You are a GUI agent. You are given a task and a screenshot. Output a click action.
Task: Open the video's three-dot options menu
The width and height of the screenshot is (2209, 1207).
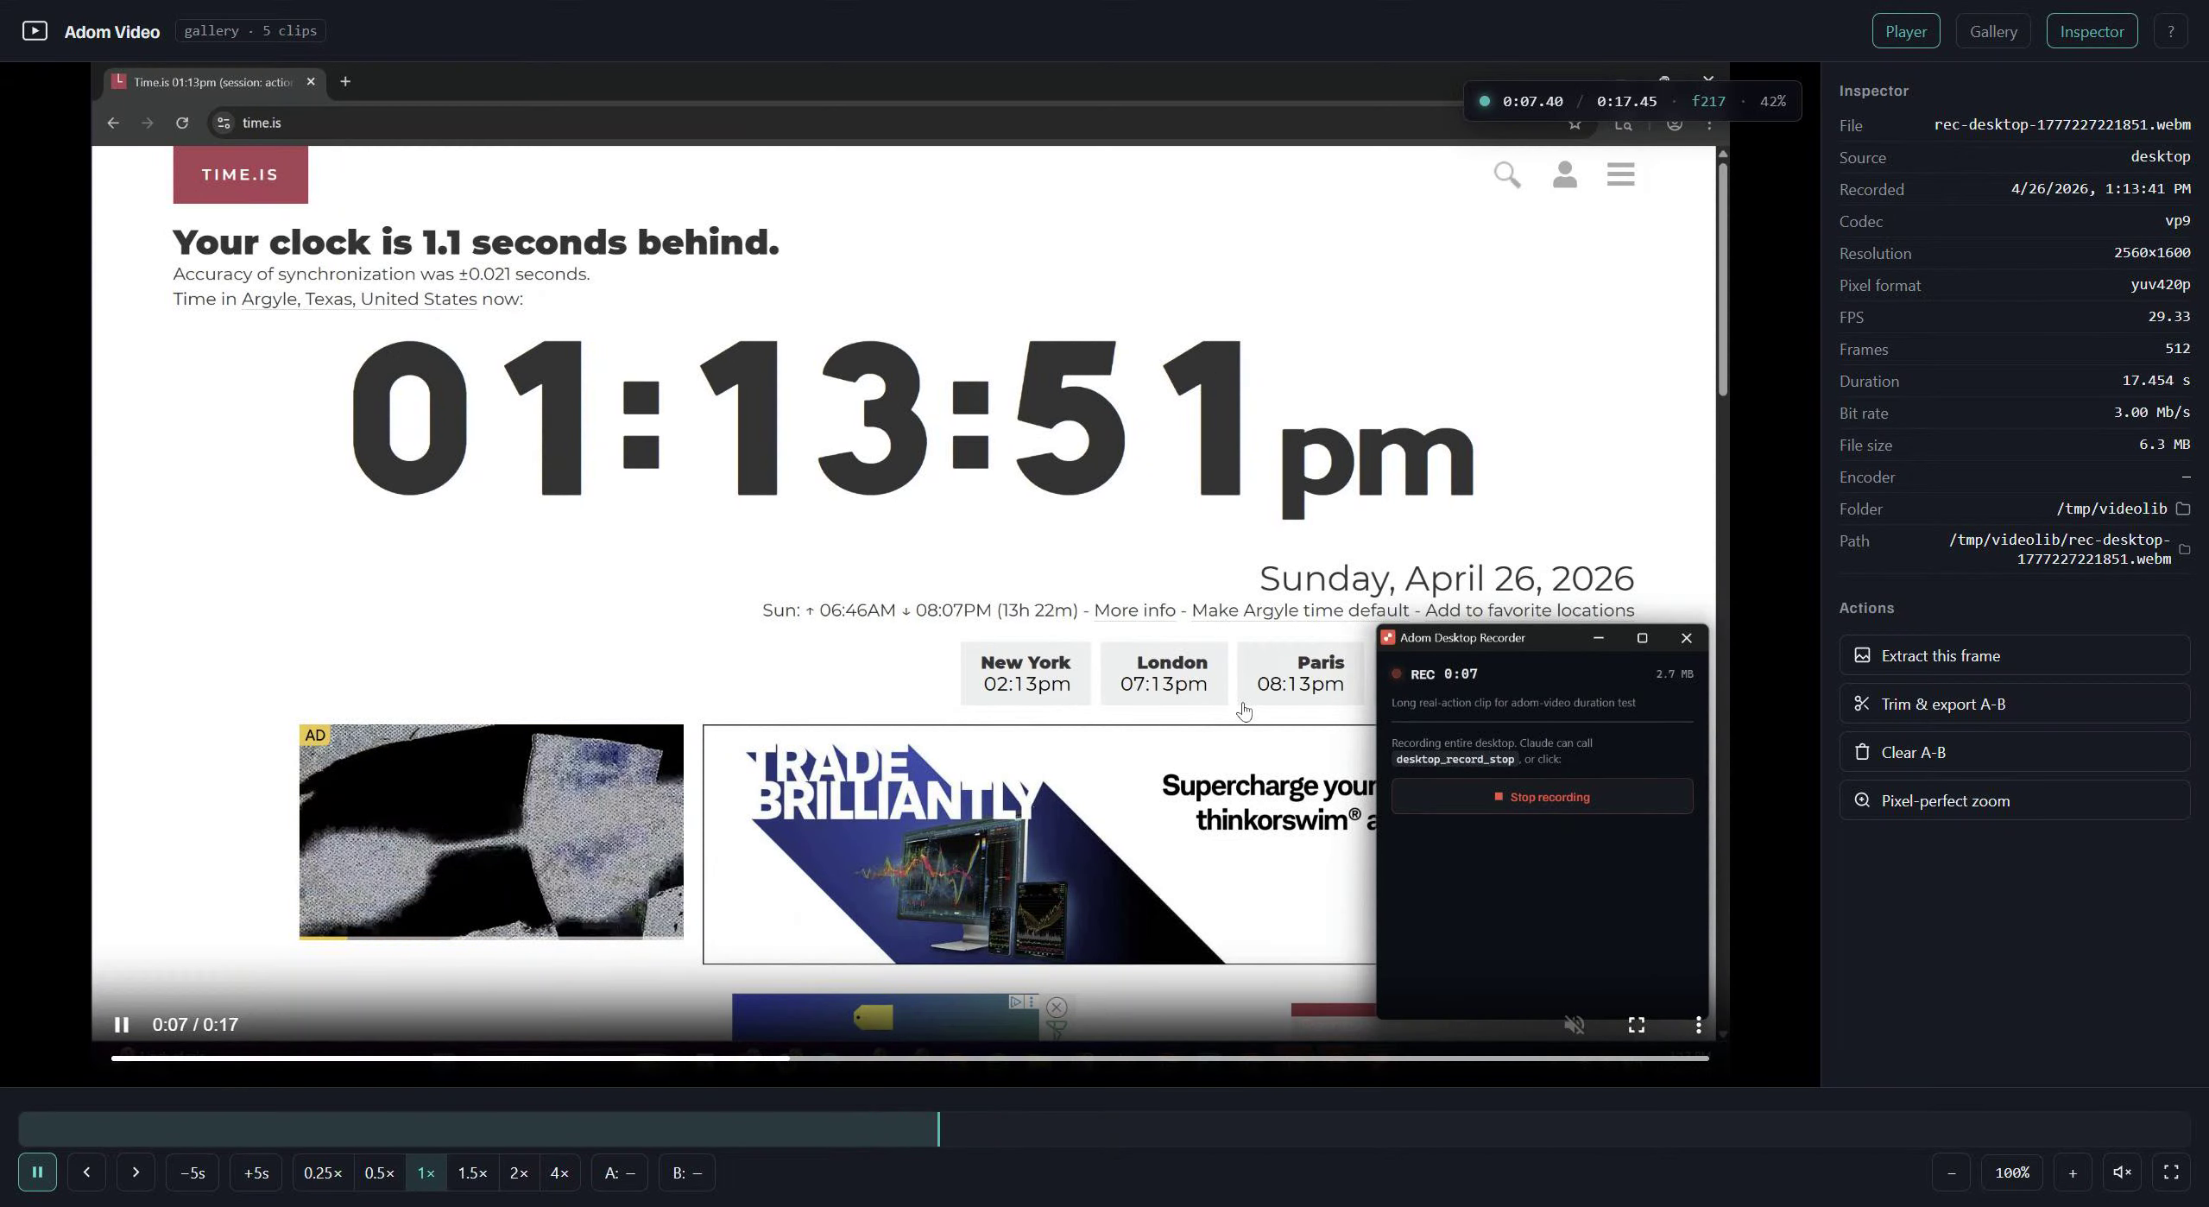pos(1698,1025)
